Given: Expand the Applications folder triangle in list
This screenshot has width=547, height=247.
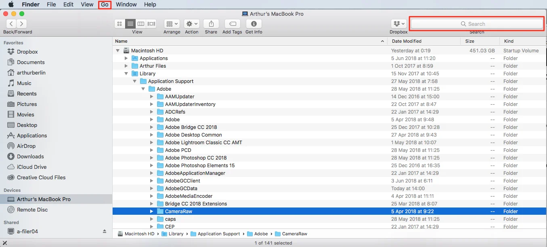Looking at the screenshot, I should [x=126, y=58].
